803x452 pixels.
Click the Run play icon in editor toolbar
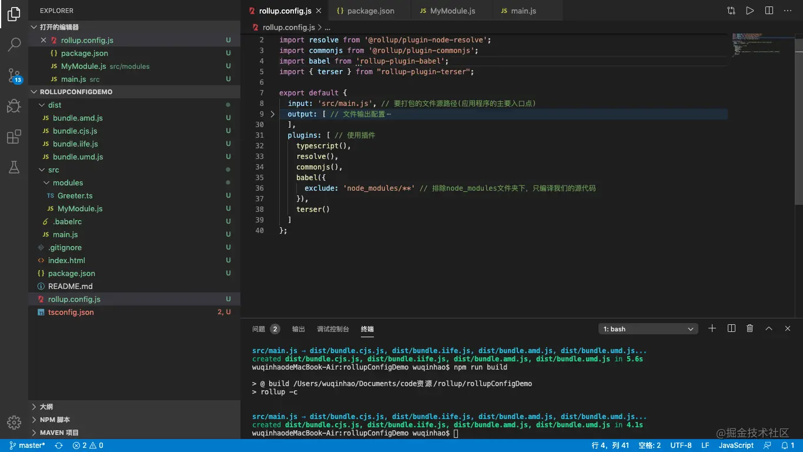pyautogui.click(x=750, y=11)
